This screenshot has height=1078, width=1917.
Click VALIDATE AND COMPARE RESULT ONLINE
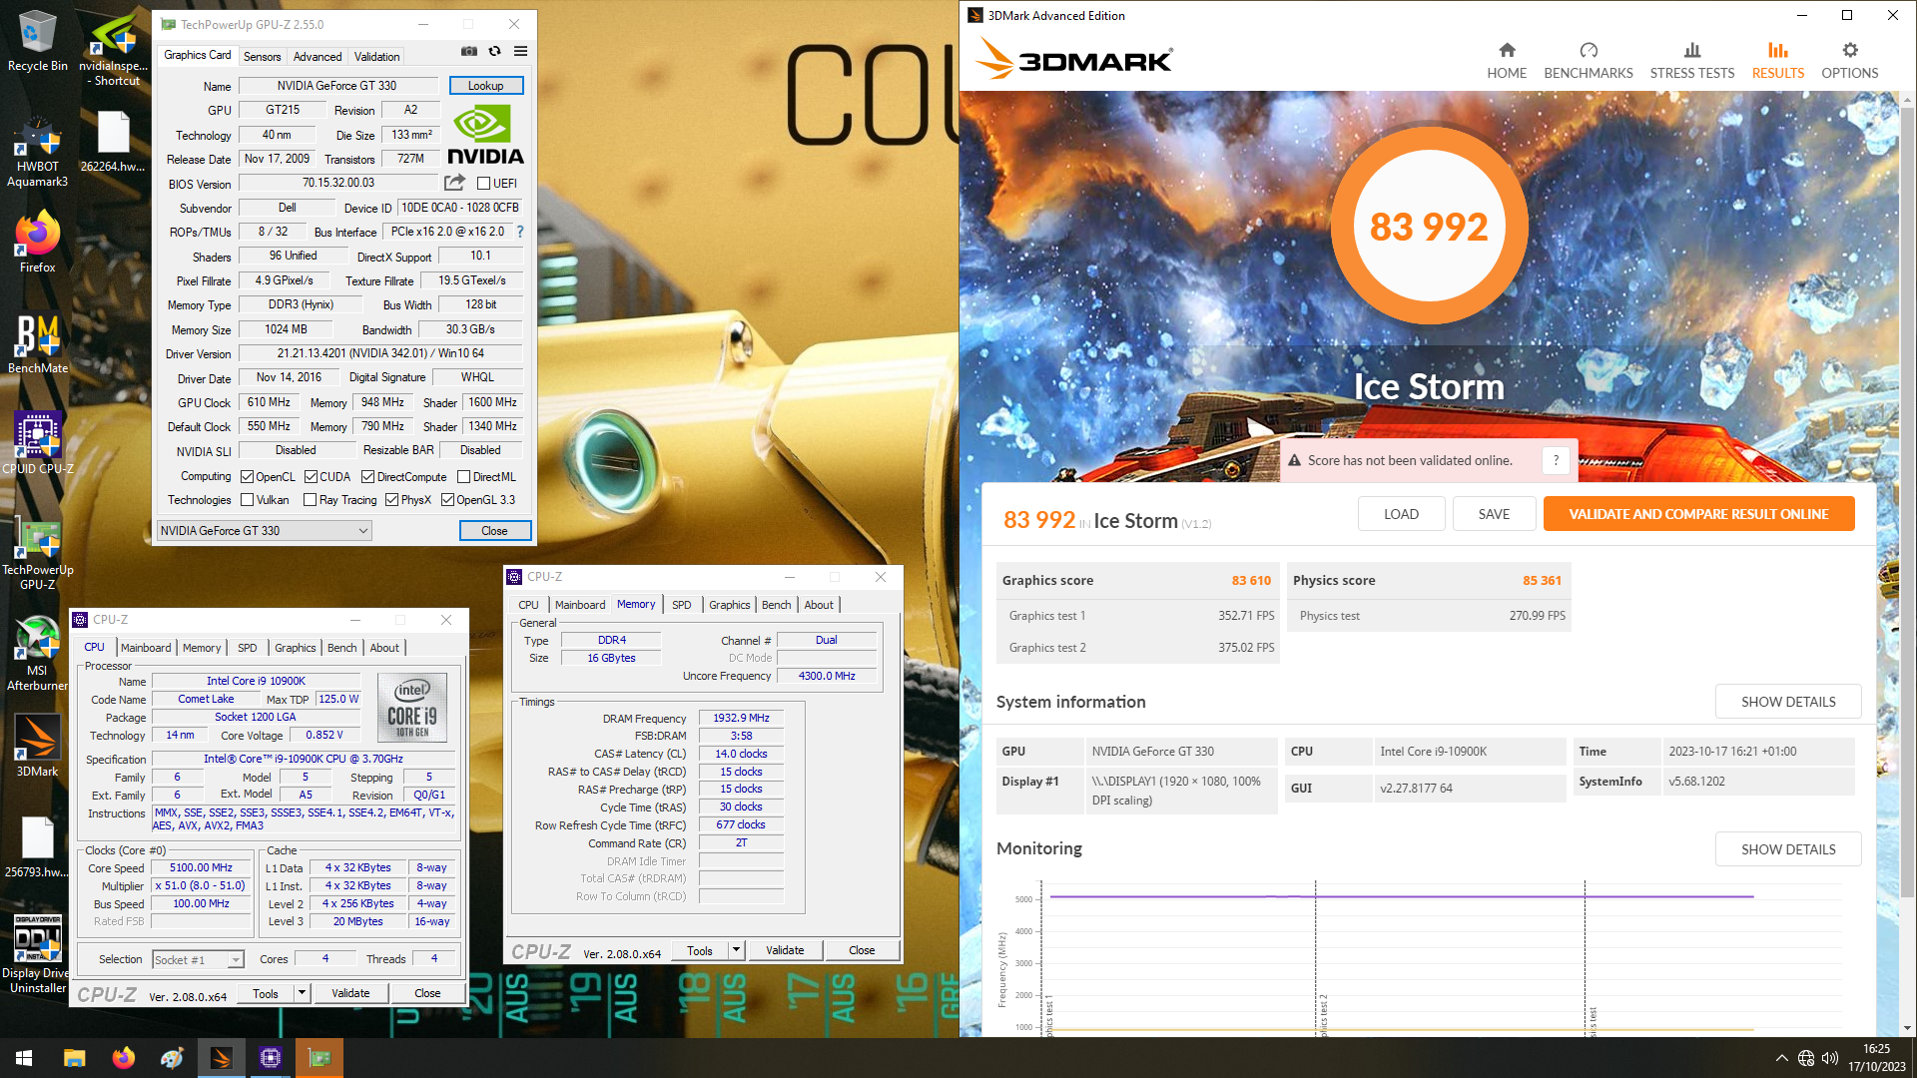[1698, 514]
